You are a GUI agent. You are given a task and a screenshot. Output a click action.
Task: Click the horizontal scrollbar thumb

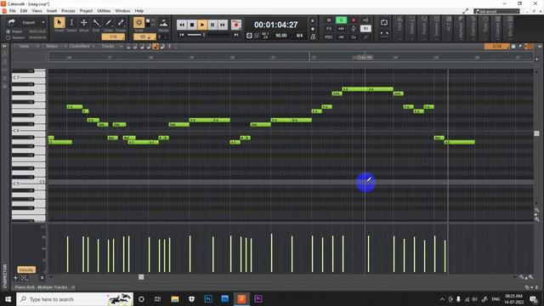pos(141,277)
